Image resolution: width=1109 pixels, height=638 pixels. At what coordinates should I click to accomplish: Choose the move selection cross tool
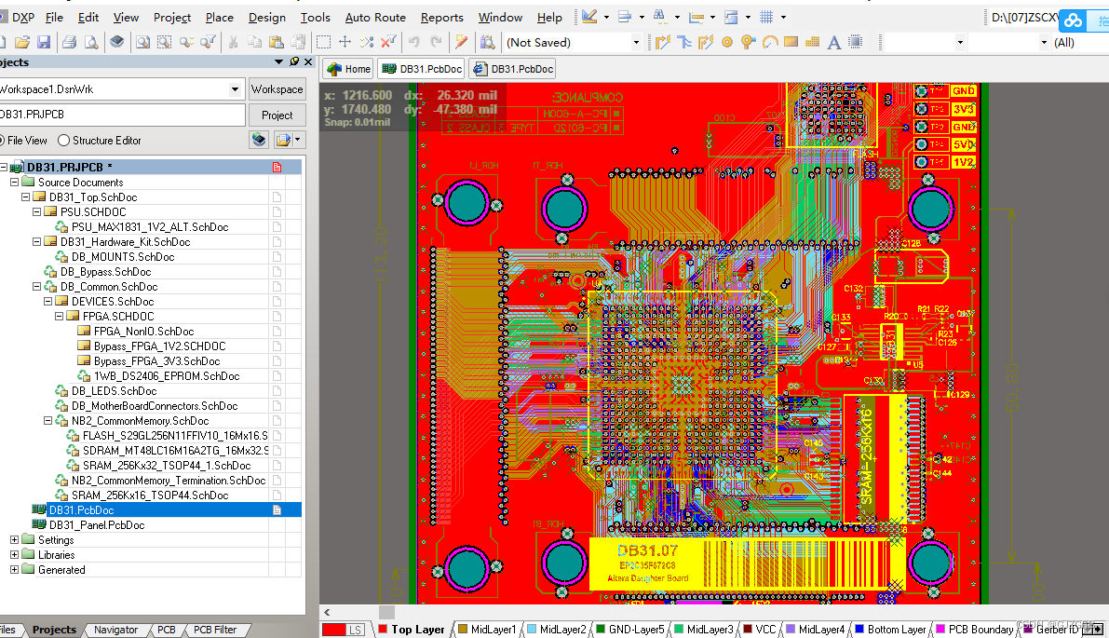coord(345,43)
